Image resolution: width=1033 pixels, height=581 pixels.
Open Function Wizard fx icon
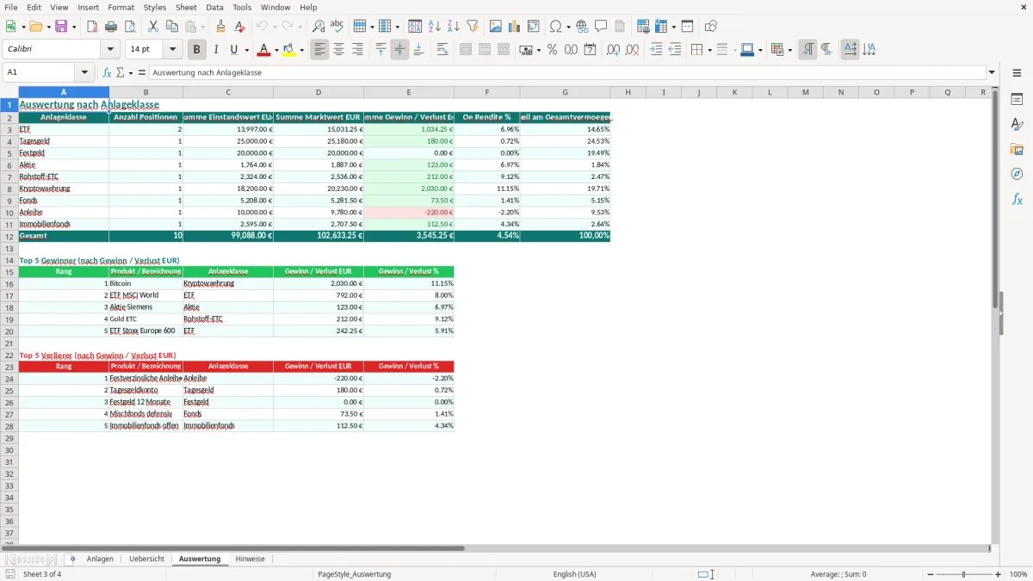tap(107, 73)
